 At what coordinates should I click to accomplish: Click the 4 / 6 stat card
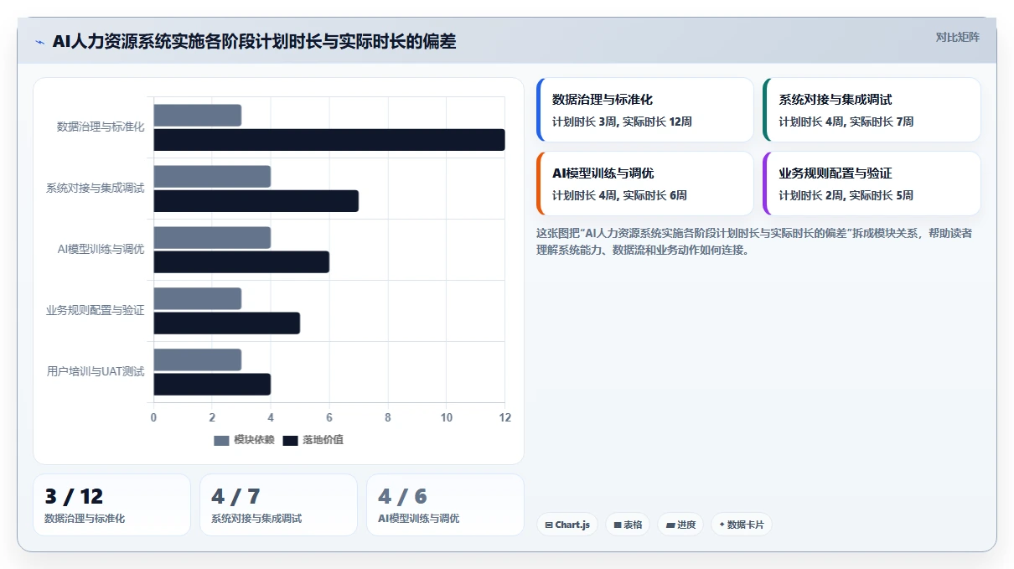pyautogui.click(x=445, y=505)
